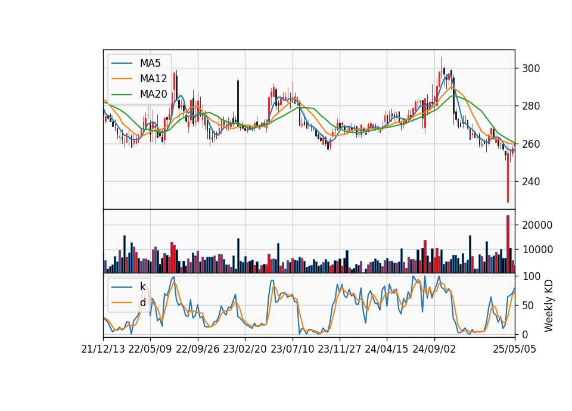Image resolution: width=572 pixels, height=411 pixels.
Task: Click the 25/05/05 date label
Action: 515,349
